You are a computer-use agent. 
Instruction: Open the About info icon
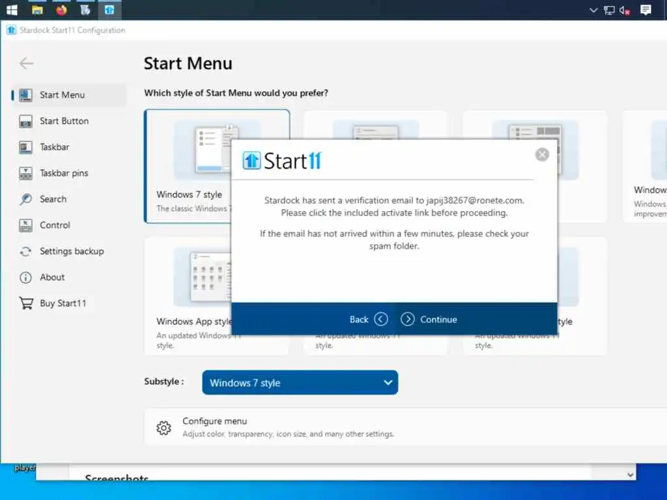25,277
